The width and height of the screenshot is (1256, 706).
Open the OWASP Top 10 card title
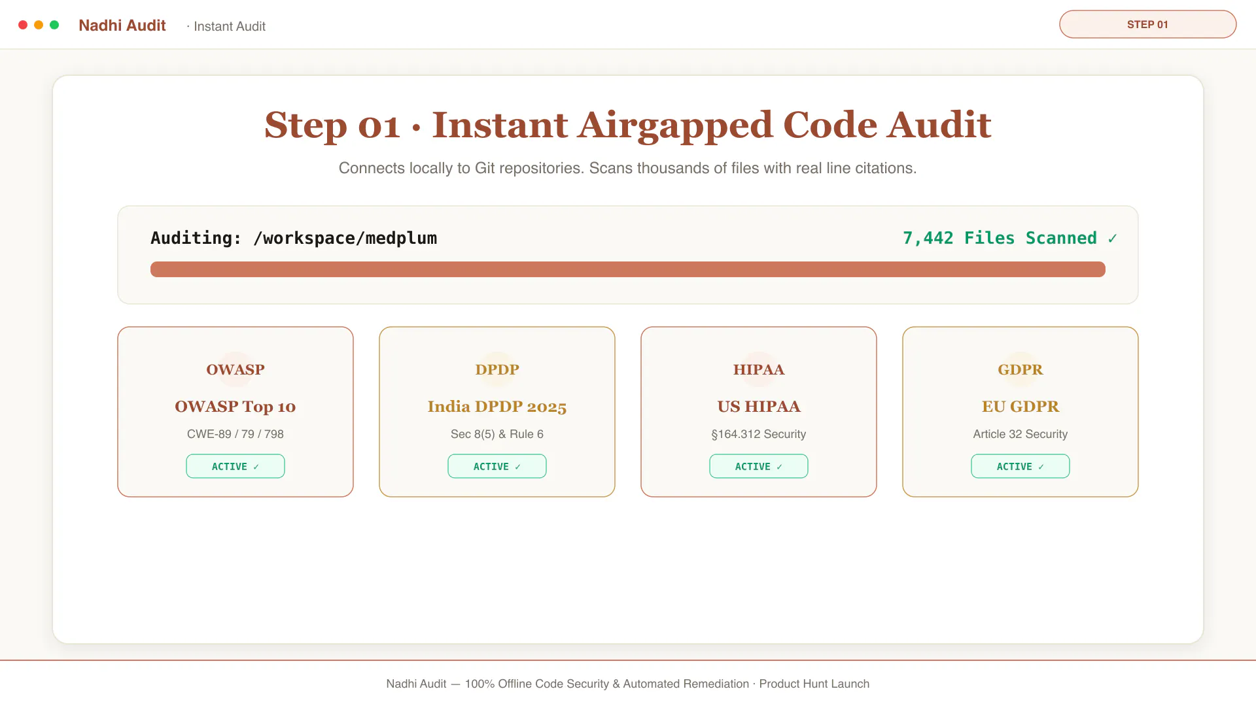click(235, 407)
